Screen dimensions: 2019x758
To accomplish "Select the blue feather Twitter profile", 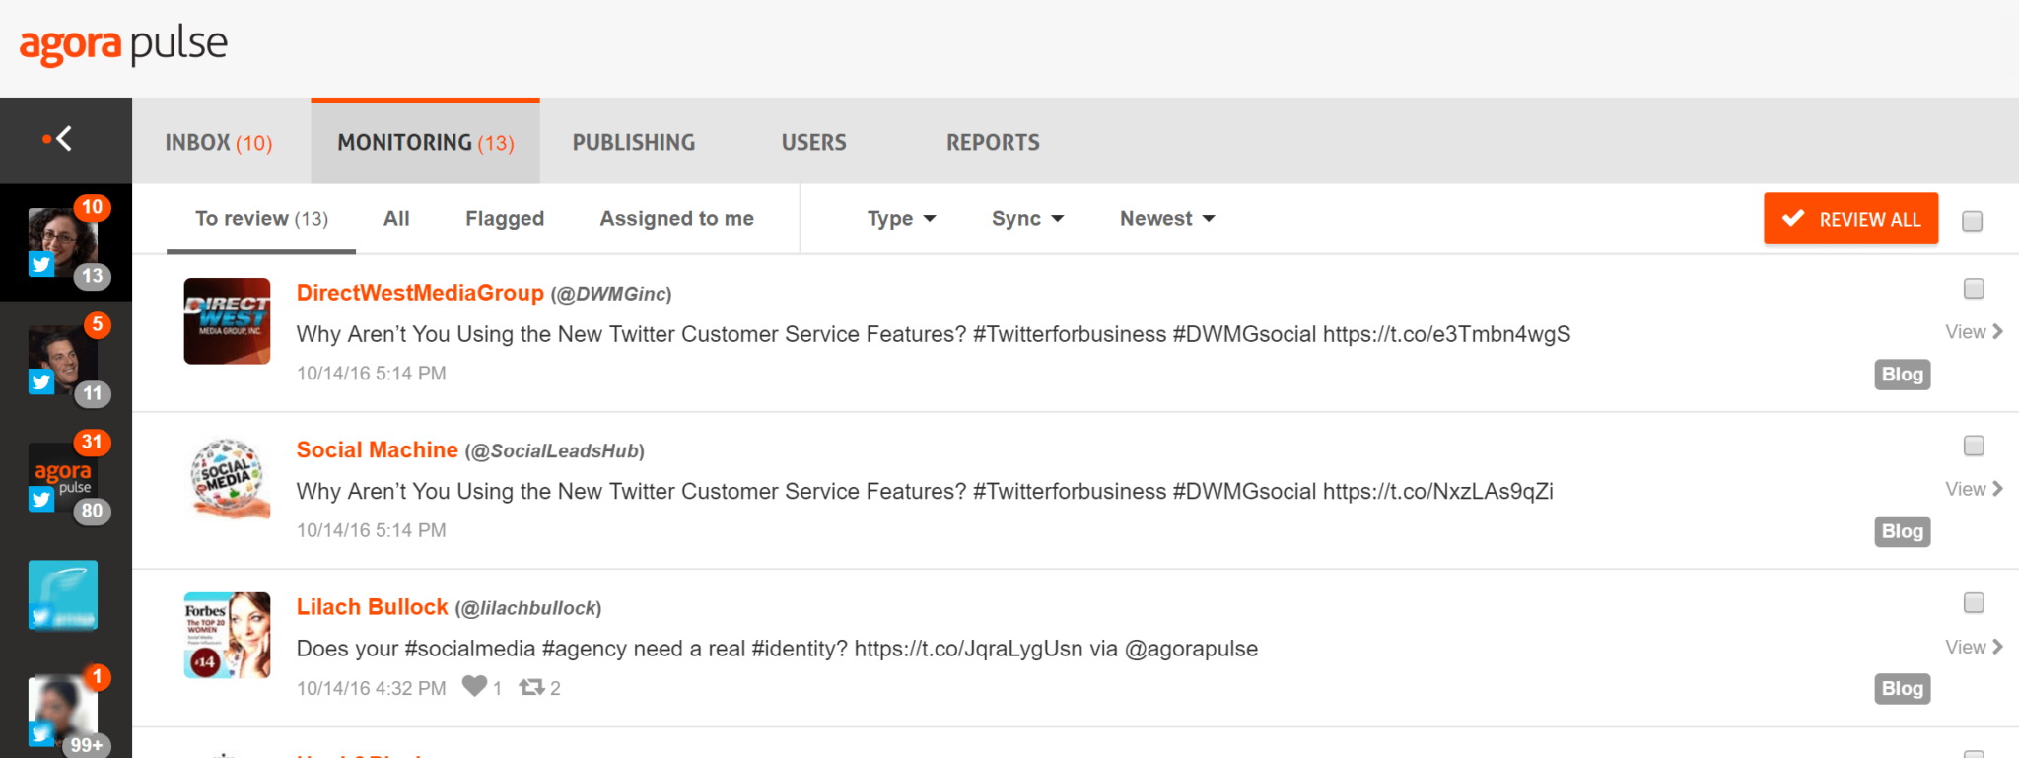I will point(63,595).
